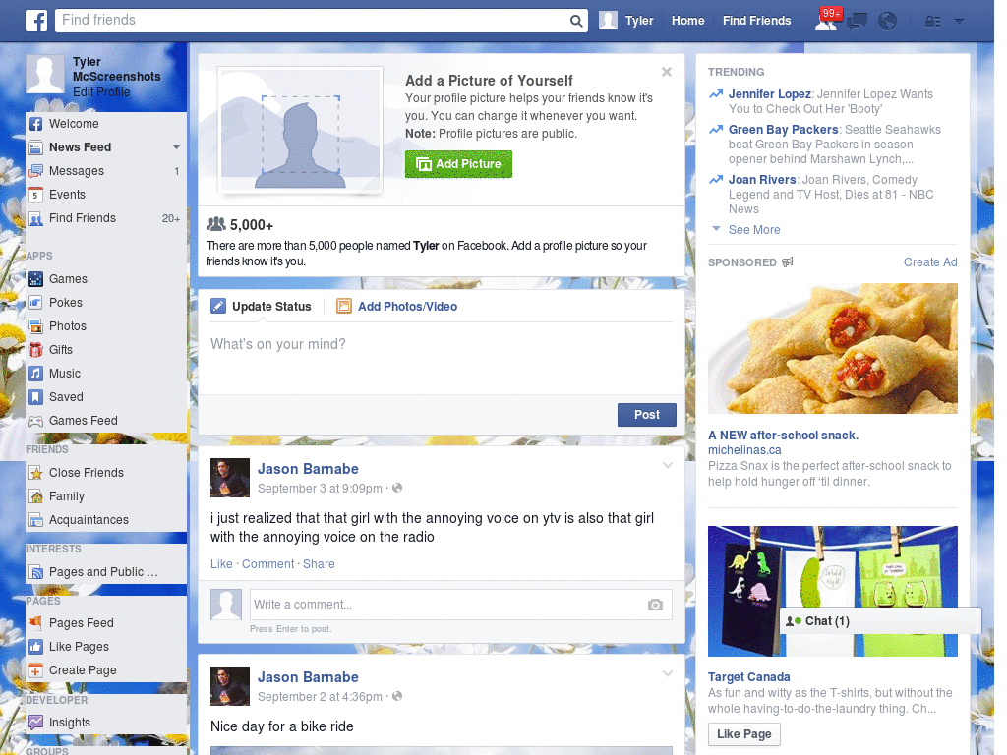Click the Saved bookmark icon
1007x755 pixels.
coord(36,397)
